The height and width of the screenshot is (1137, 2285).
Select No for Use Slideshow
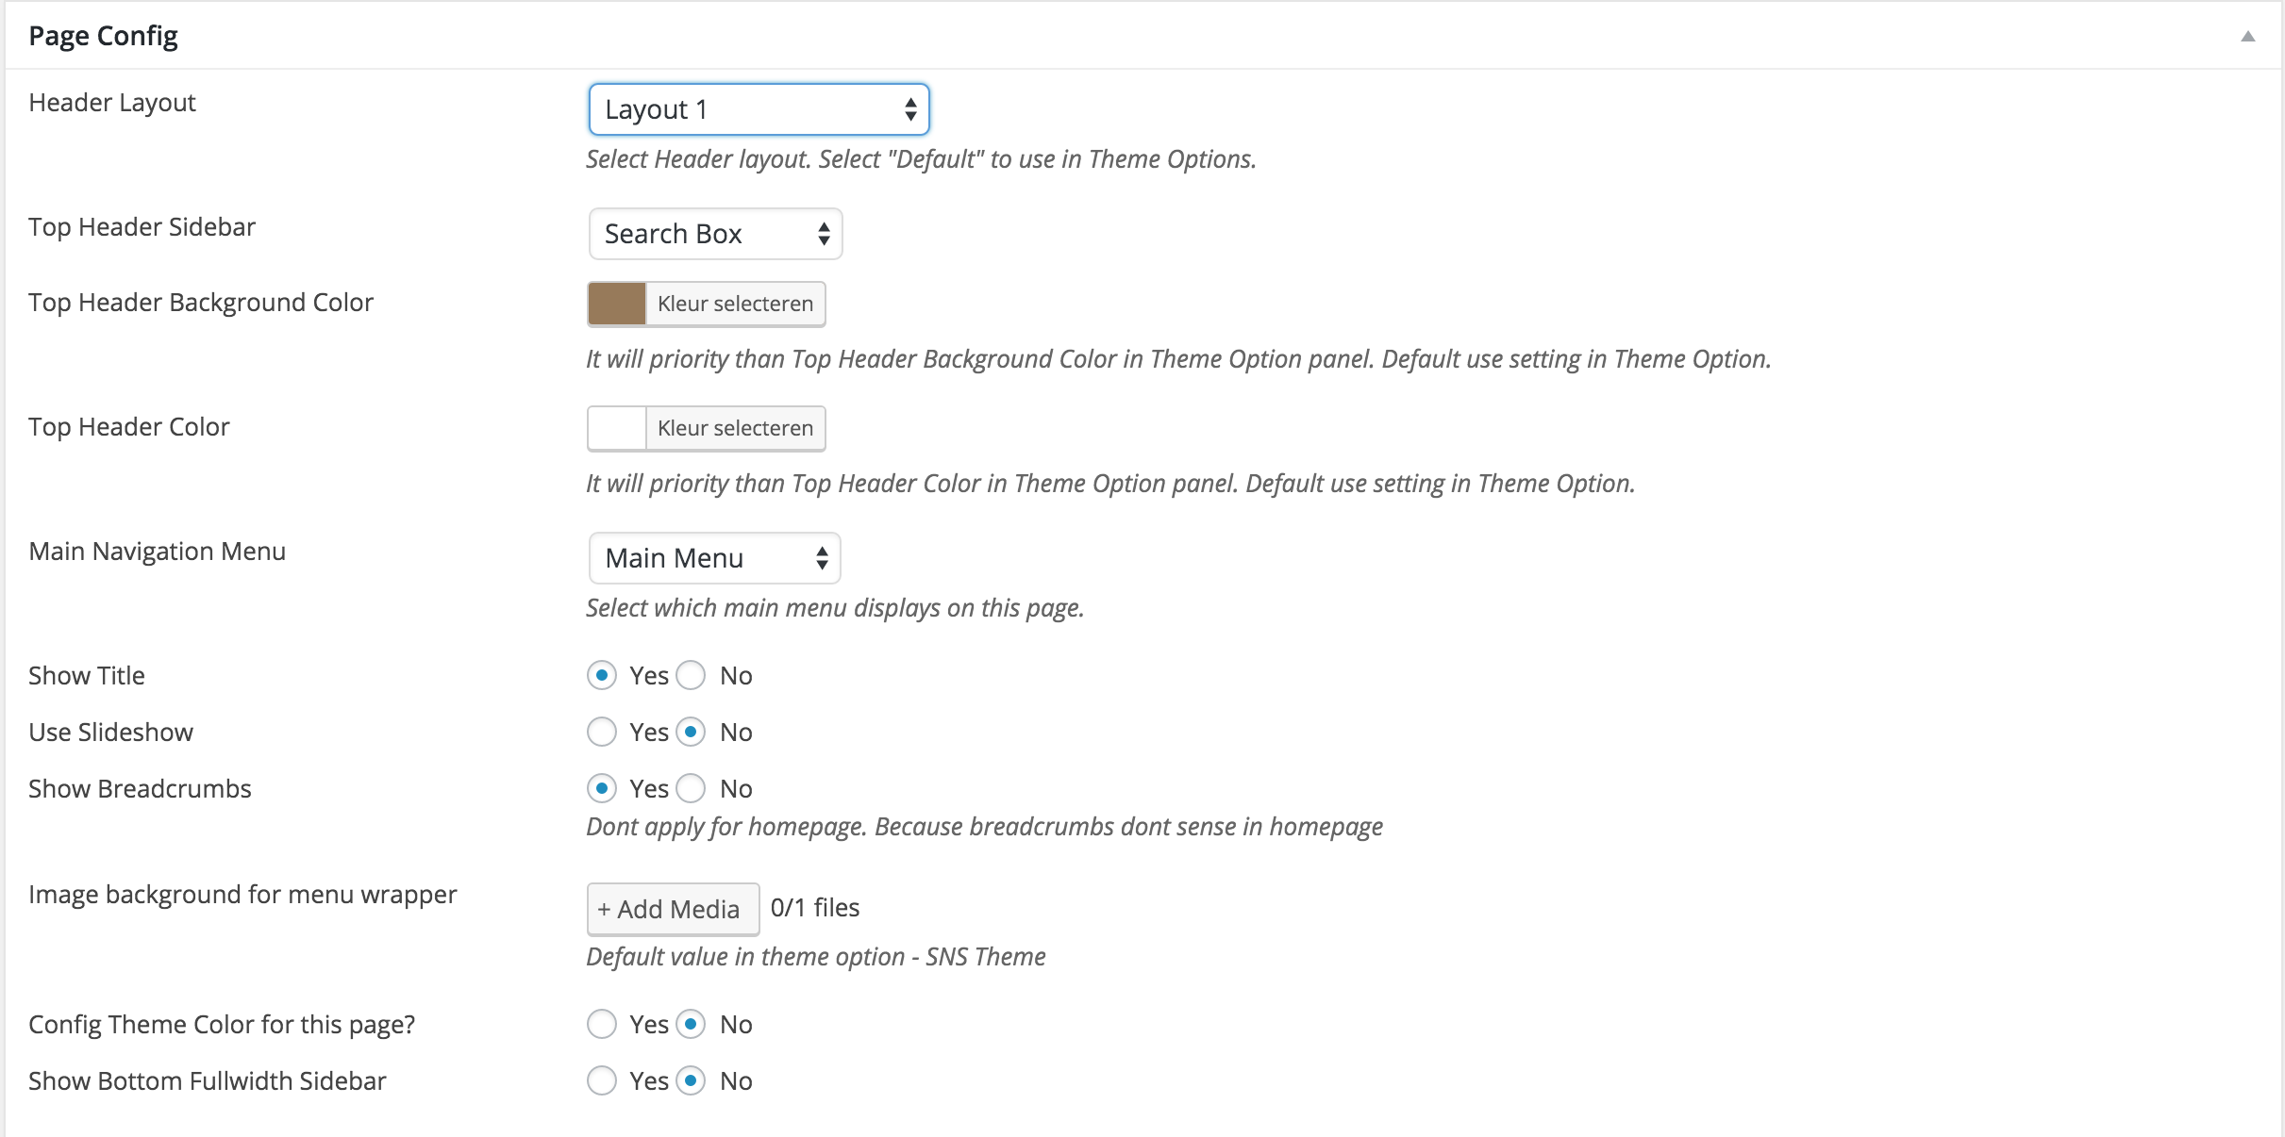691,732
